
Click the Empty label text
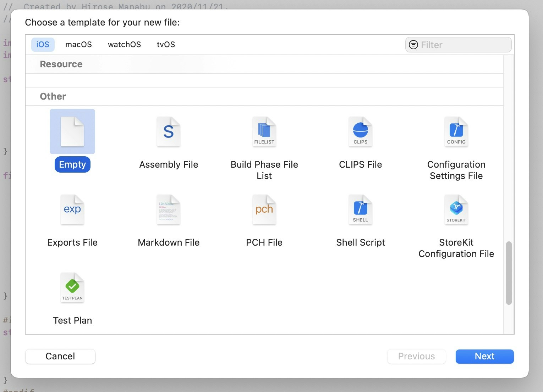click(x=72, y=164)
